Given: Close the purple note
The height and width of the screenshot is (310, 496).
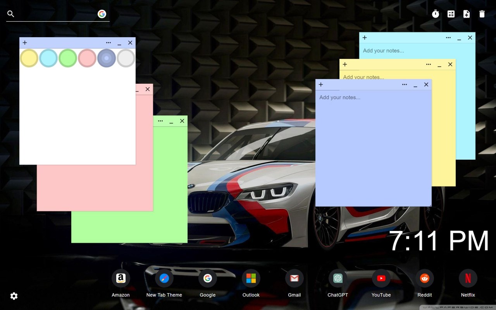Looking at the screenshot, I should pyautogui.click(x=426, y=84).
